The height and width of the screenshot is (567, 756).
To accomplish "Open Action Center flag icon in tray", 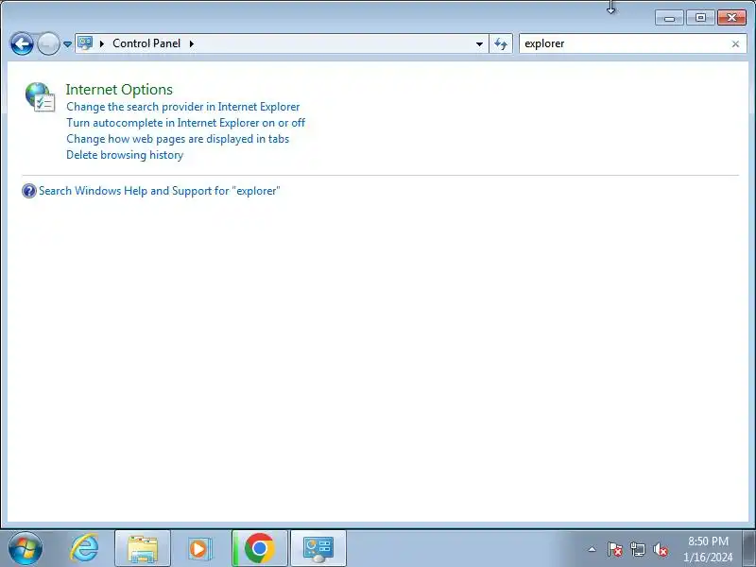I will point(615,549).
